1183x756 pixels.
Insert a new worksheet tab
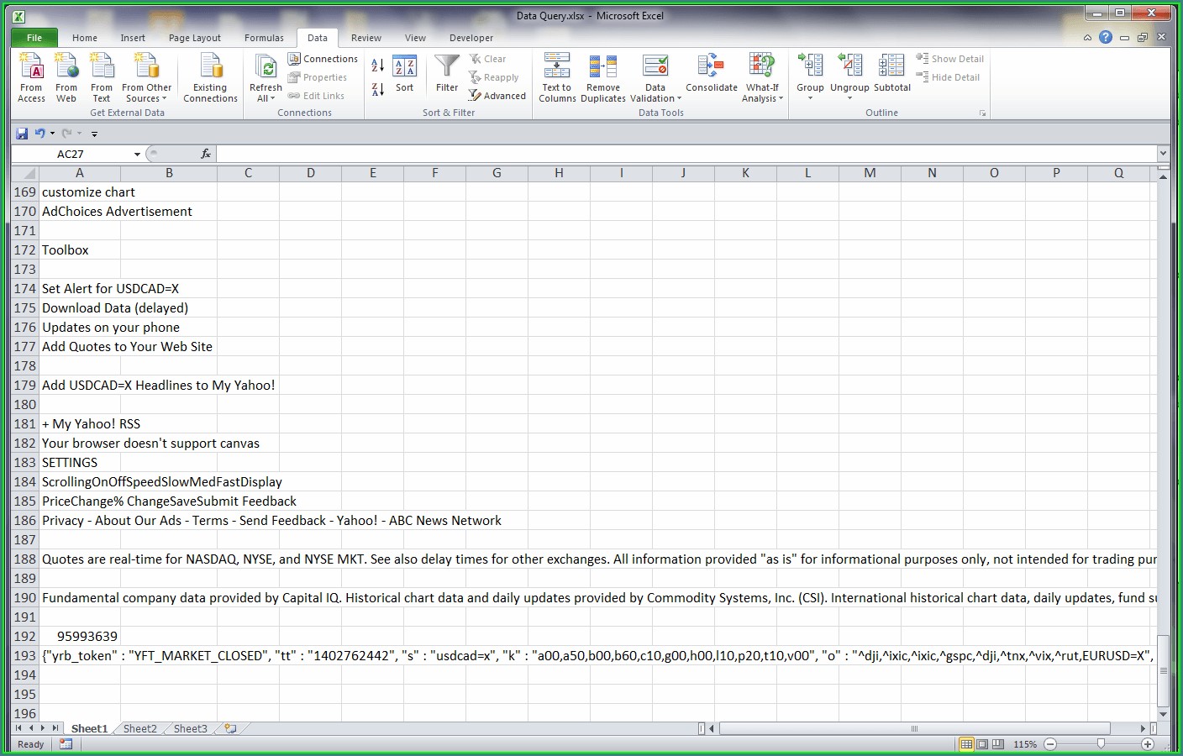pos(230,728)
